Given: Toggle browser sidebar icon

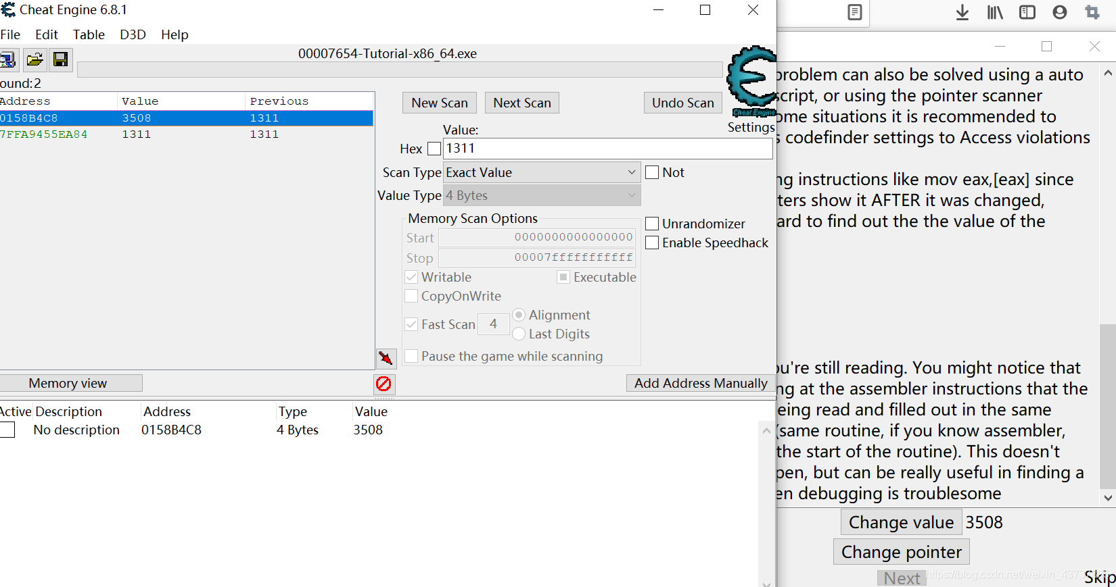Looking at the screenshot, I should 1027,12.
